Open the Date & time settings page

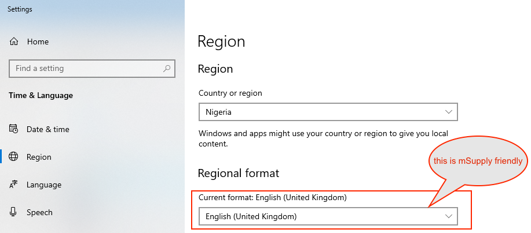(47, 129)
